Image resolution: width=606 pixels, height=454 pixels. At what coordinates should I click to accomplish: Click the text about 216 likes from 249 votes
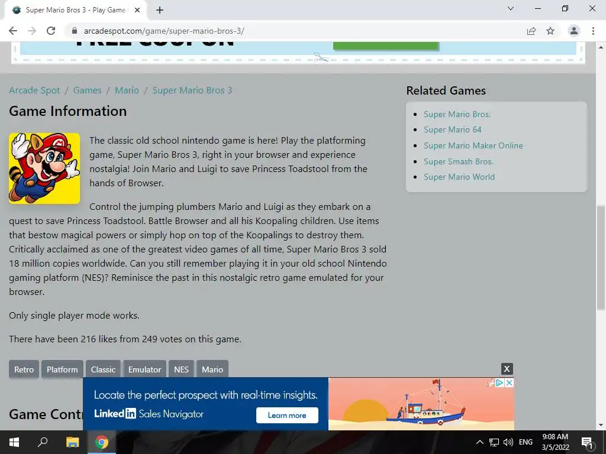pos(125,339)
